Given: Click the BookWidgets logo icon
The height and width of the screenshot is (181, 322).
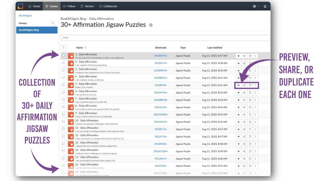Looking at the screenshot, I should [x=21, y=6].
